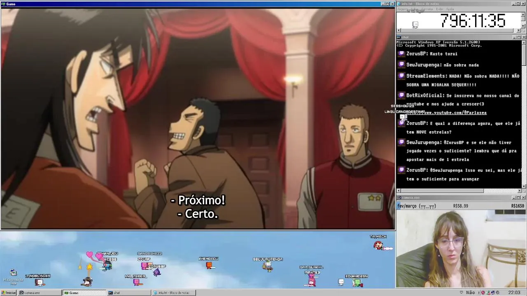Click the small avatar inside Notepad window

click(415, 25)
